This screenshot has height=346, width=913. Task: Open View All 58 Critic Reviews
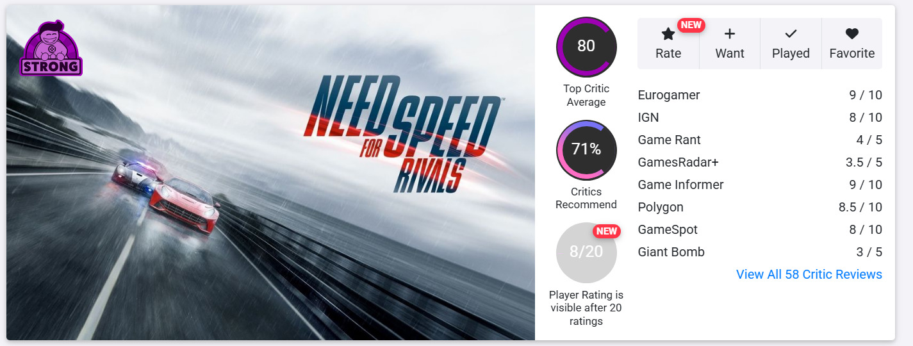pyautogui.click(x=809, y=274)
